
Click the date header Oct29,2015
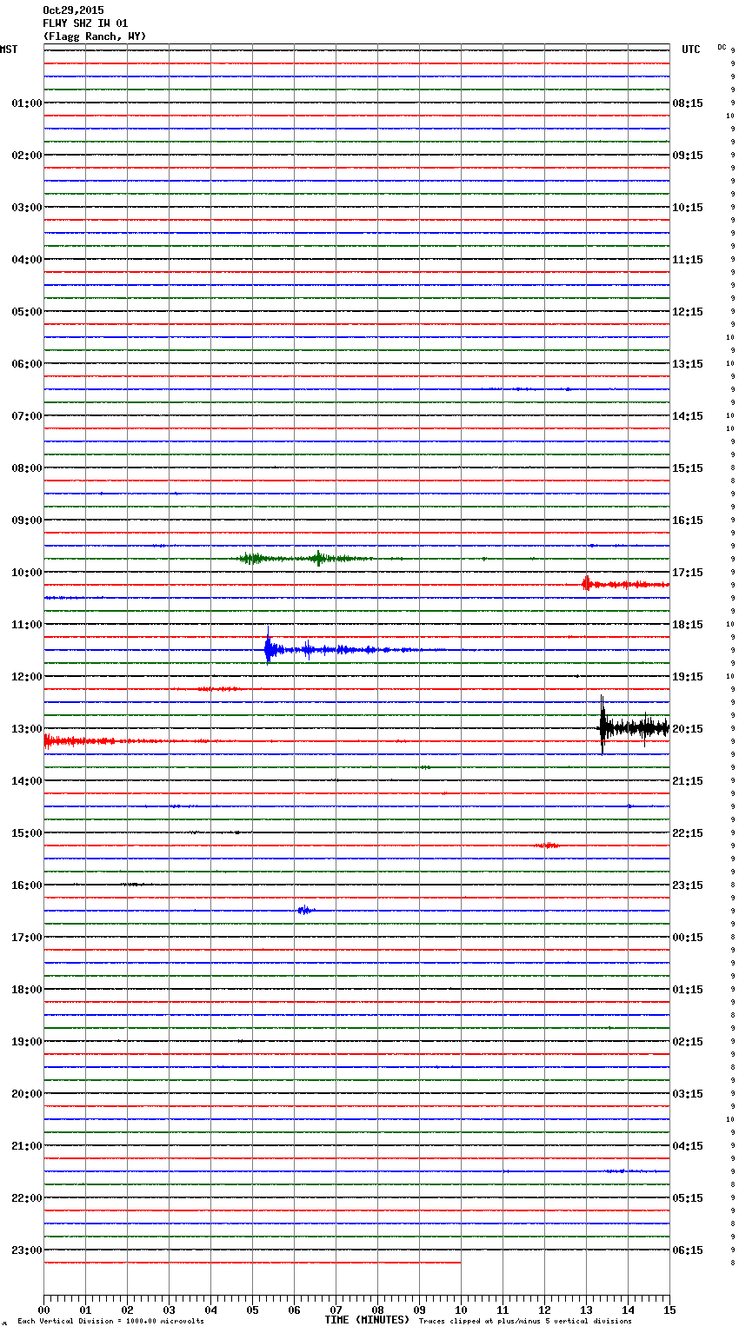pos(73,10)
